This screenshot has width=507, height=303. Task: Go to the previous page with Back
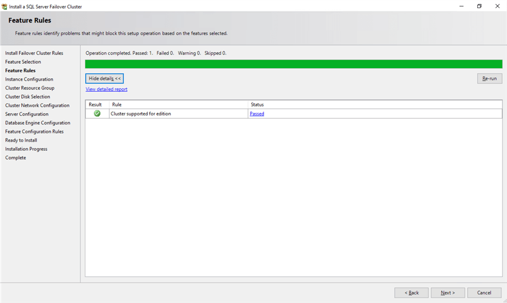pyautogui.click(x=411, y=293)
